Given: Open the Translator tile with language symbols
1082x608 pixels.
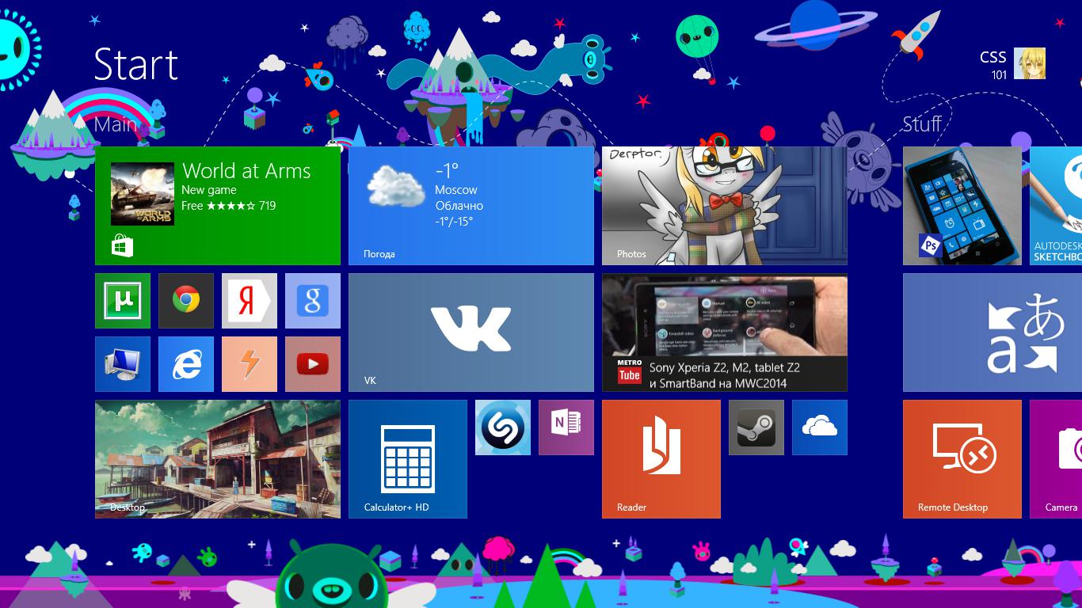Looking at the screenshot, I should point(992,332).
